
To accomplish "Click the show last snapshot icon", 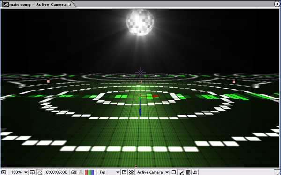I will (81, 172).
